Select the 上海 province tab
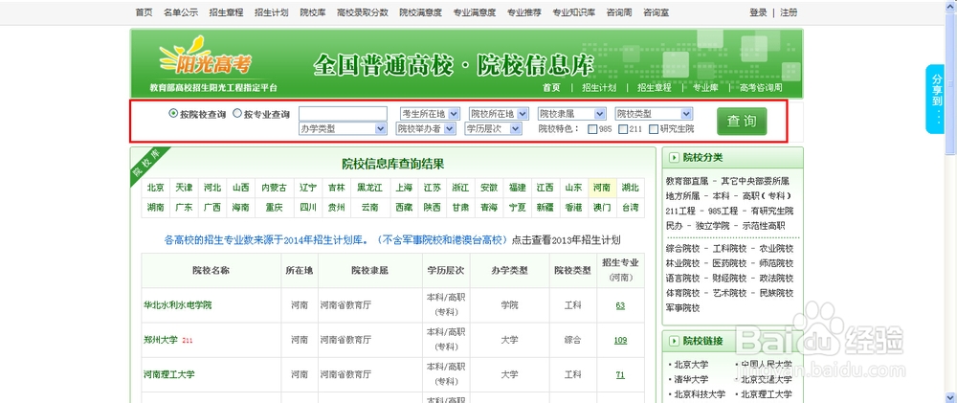The height and width of the screenshot is (403, 957). (x=404, y=188)
